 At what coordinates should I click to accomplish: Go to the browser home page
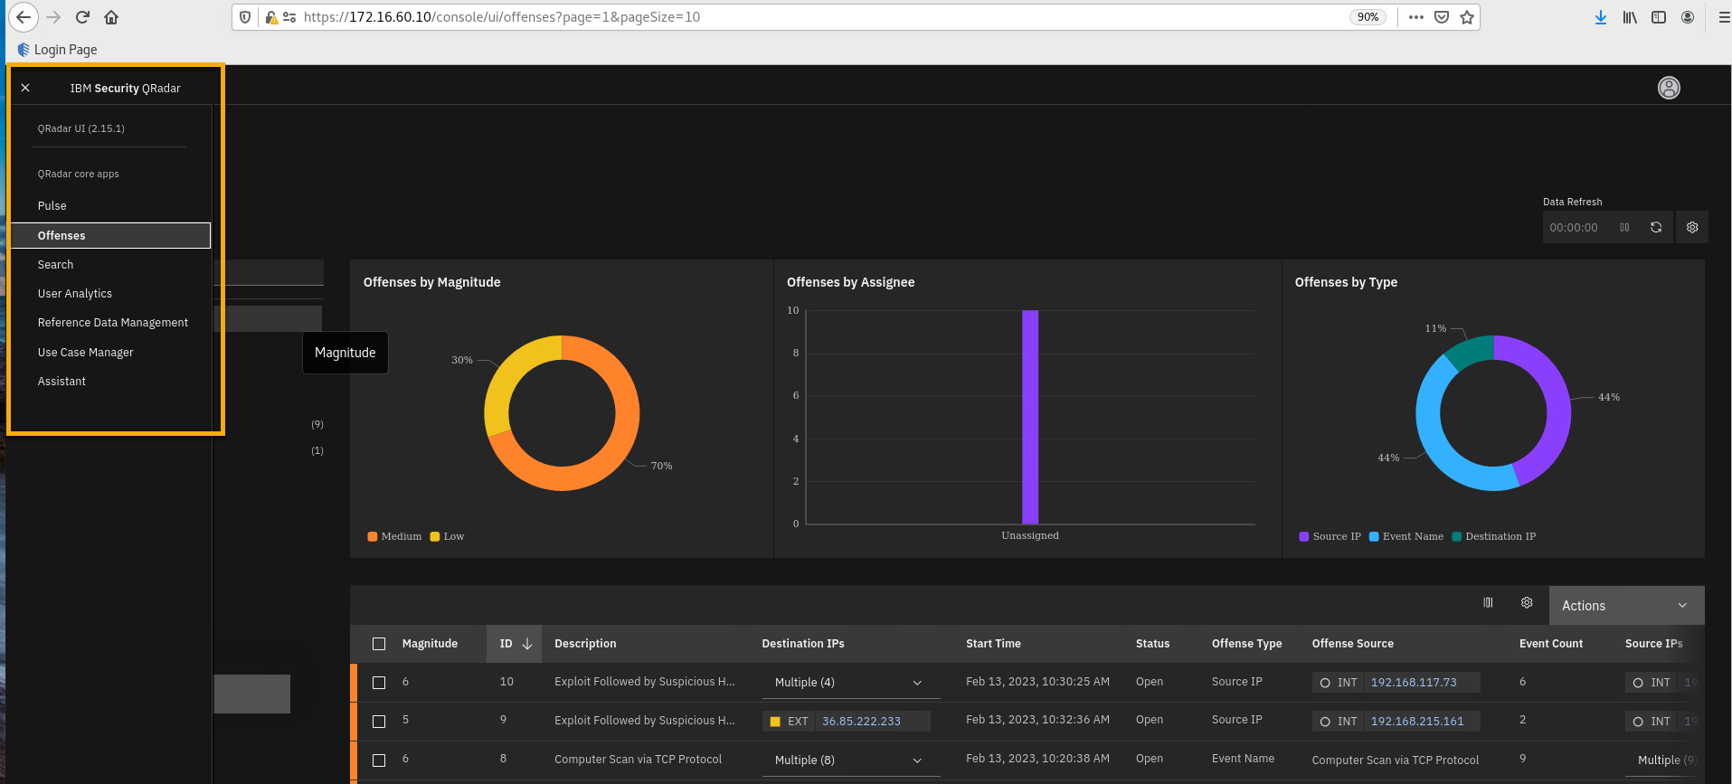111,17
